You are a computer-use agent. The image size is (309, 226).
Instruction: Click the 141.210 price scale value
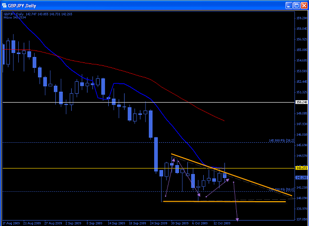[x=302, y=187]
